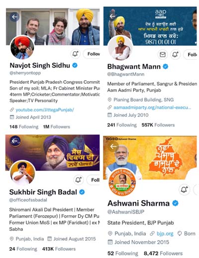View Navjot Singh Sidhu's 1M Followers
199x258 pixels.
tap(57, 127)
